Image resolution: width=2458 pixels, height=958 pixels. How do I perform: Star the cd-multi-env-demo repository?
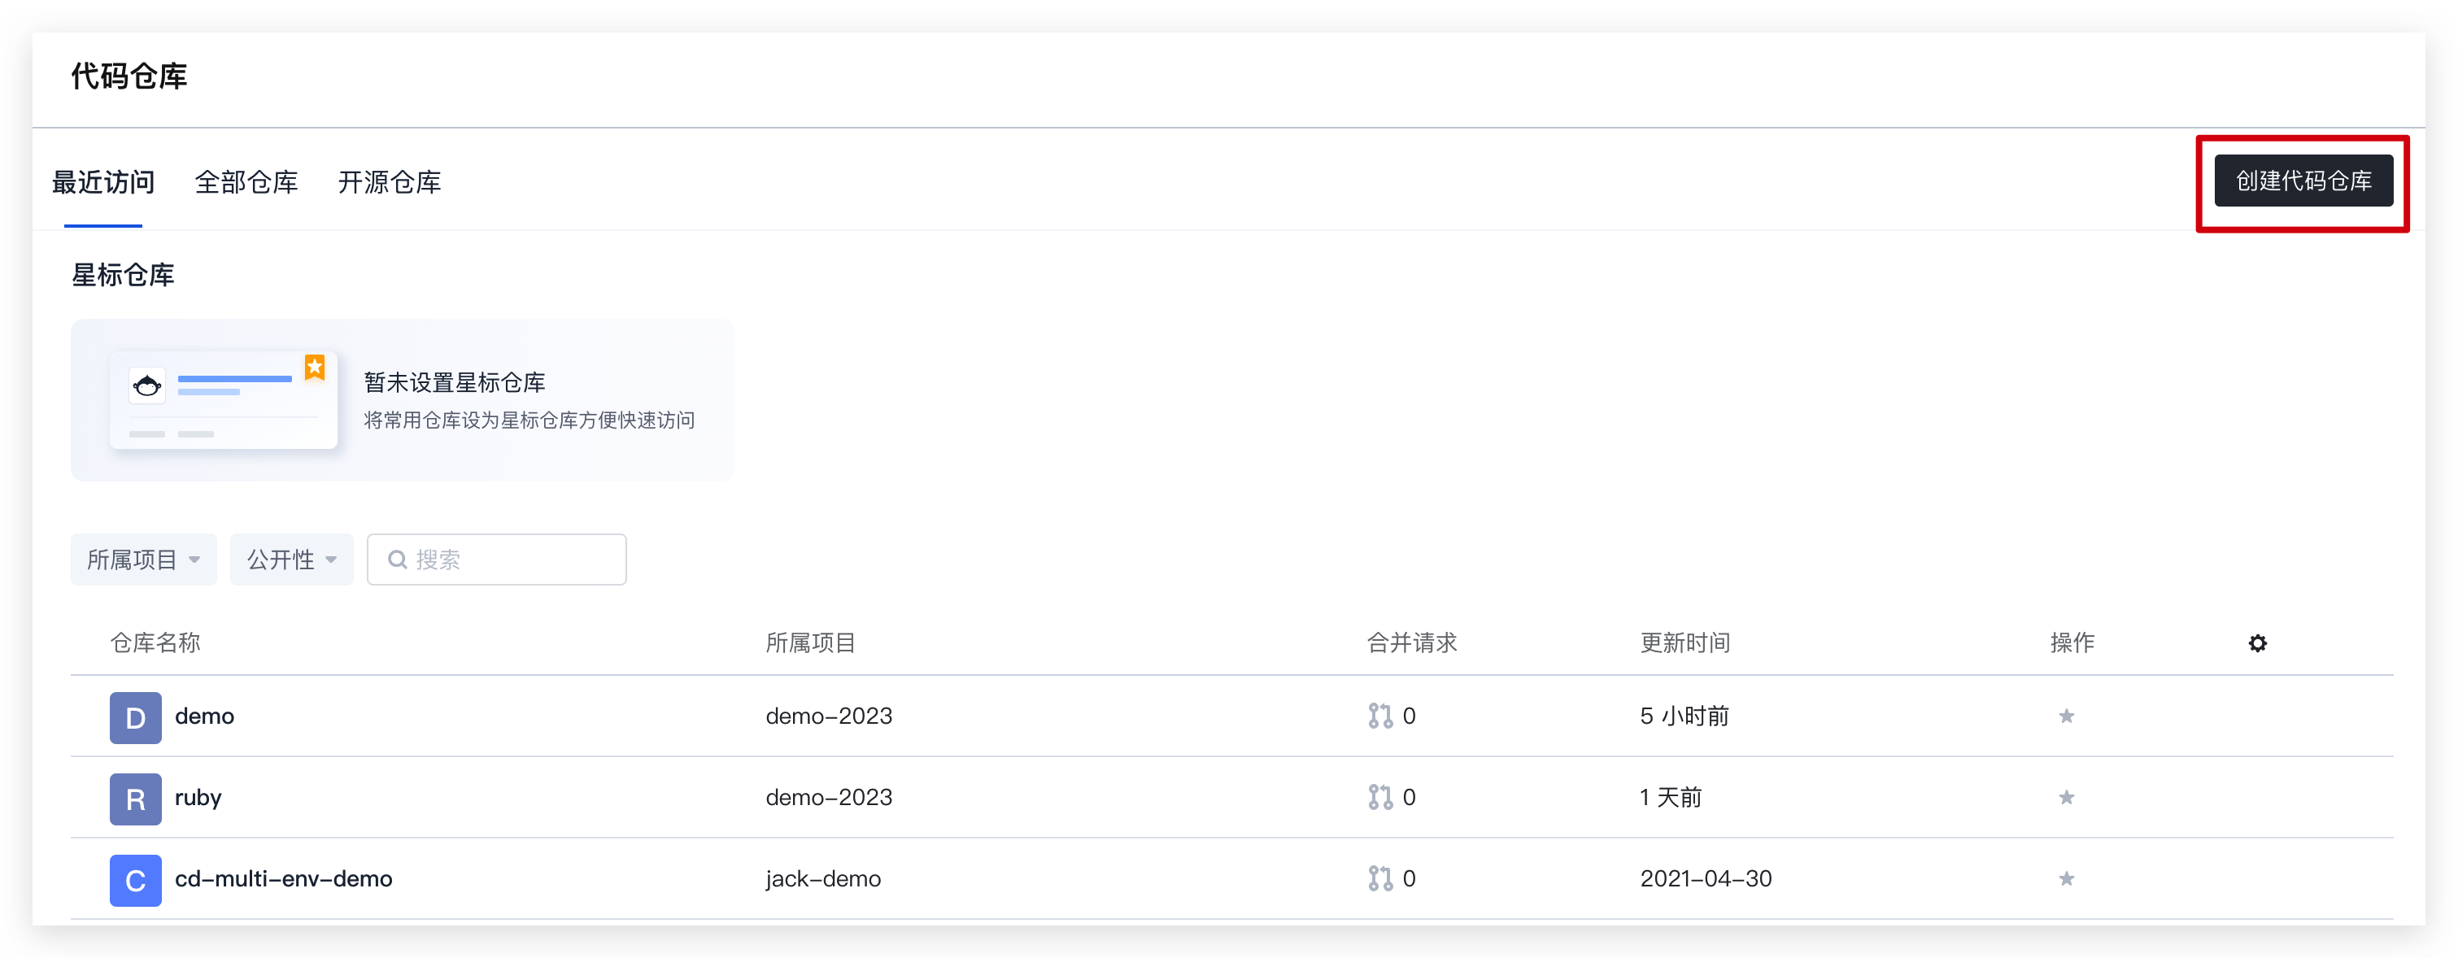point(2066,877)
